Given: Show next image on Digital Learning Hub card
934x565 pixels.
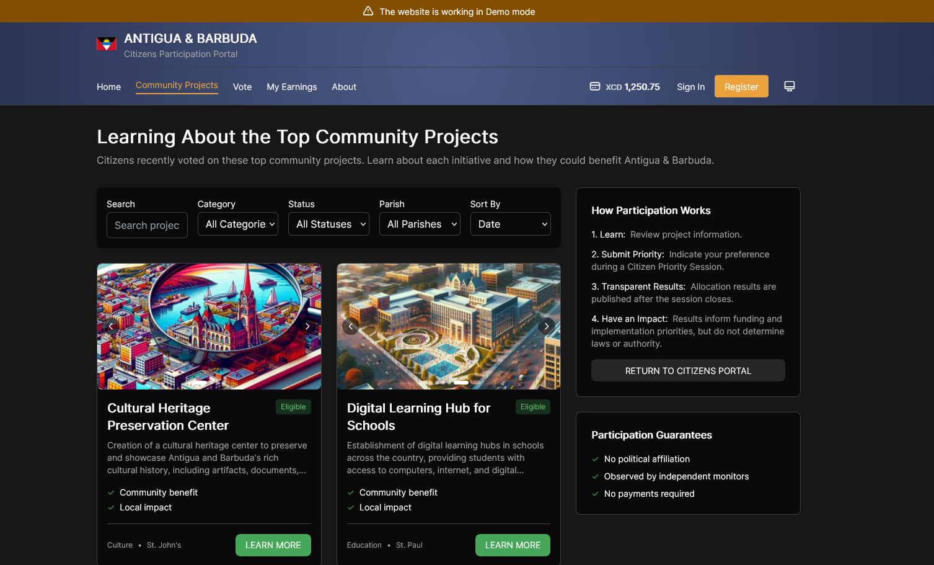Looking at the screenshot, I should [x=546, y=326].
